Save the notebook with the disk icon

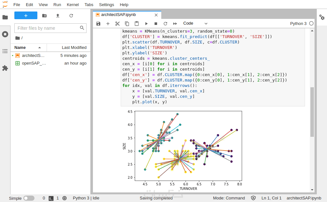tap(98, 24)
